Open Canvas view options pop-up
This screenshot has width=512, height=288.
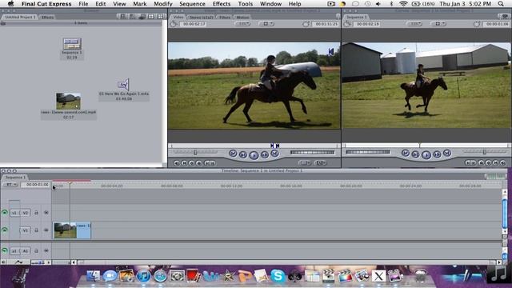coord(438,24)
